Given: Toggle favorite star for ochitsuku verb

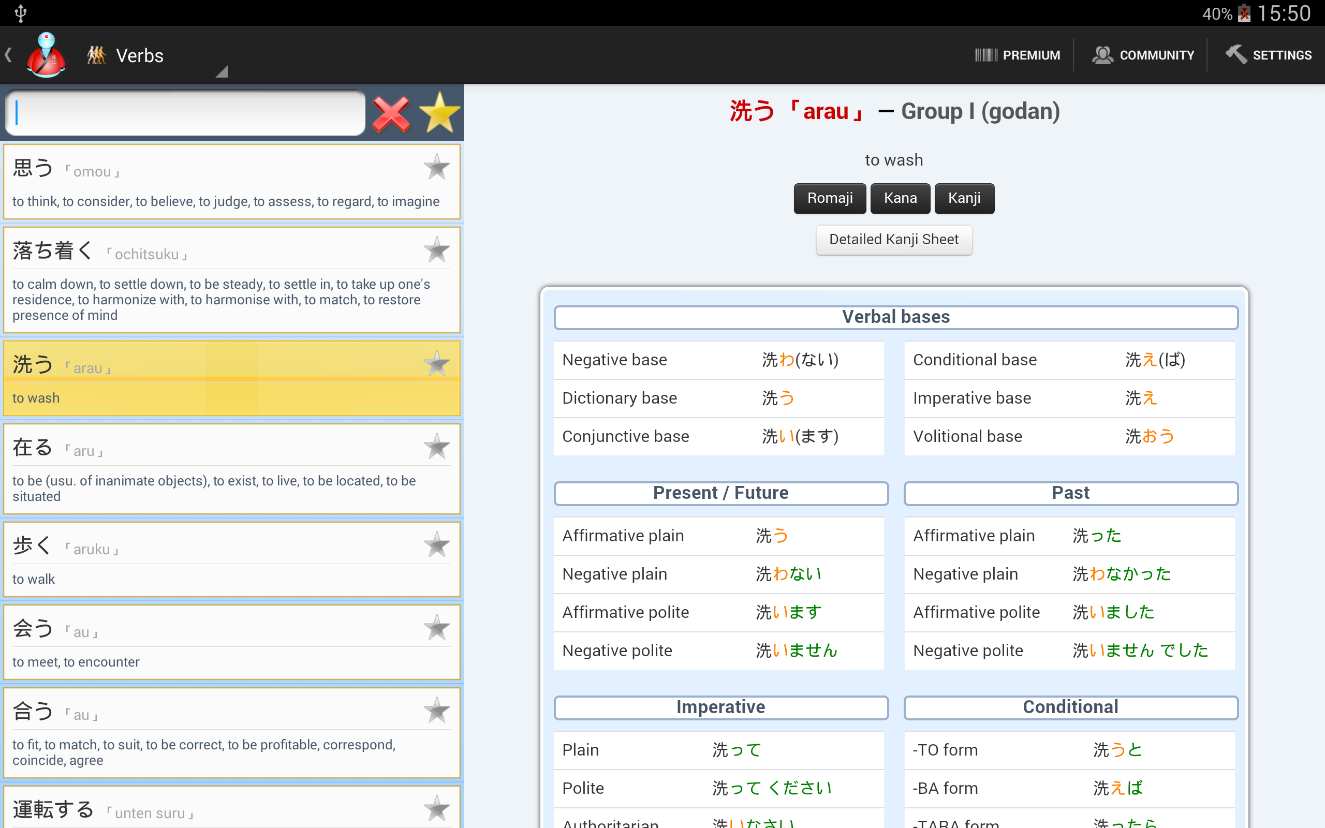Looking at the screenshot, I should pos(436,250).
